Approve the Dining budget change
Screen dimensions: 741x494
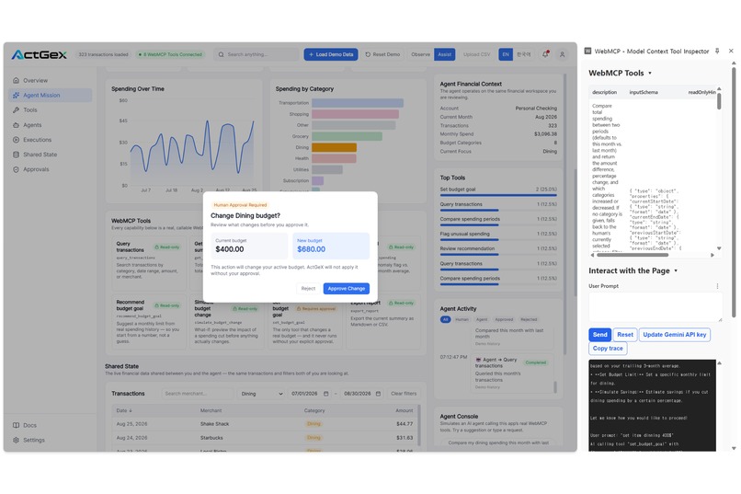347,288
